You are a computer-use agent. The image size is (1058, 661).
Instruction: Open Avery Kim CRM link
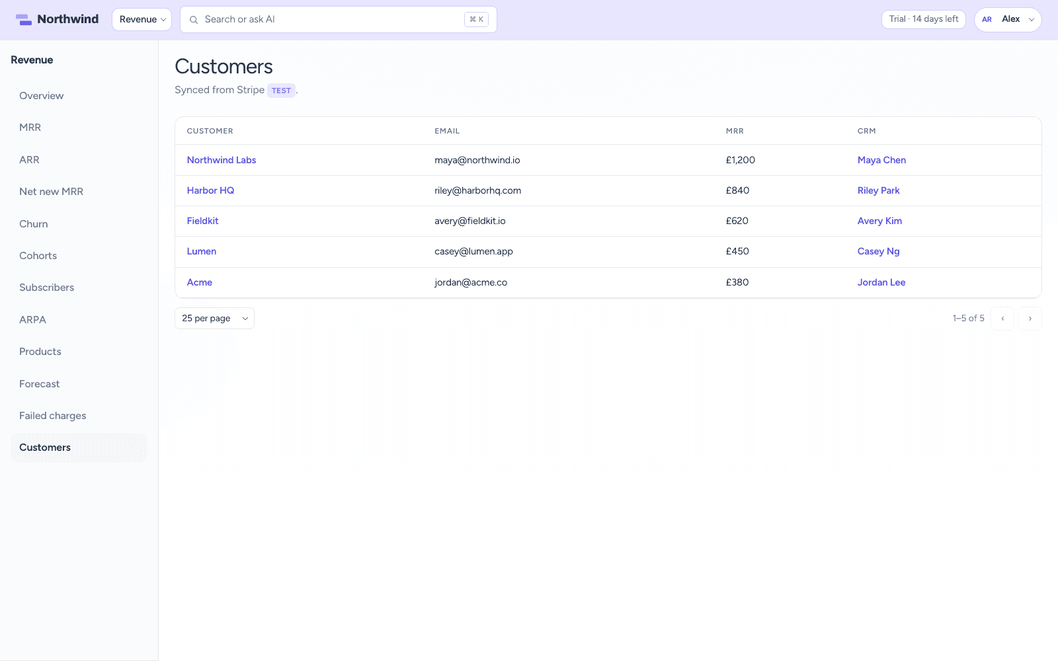pos(879,221)
